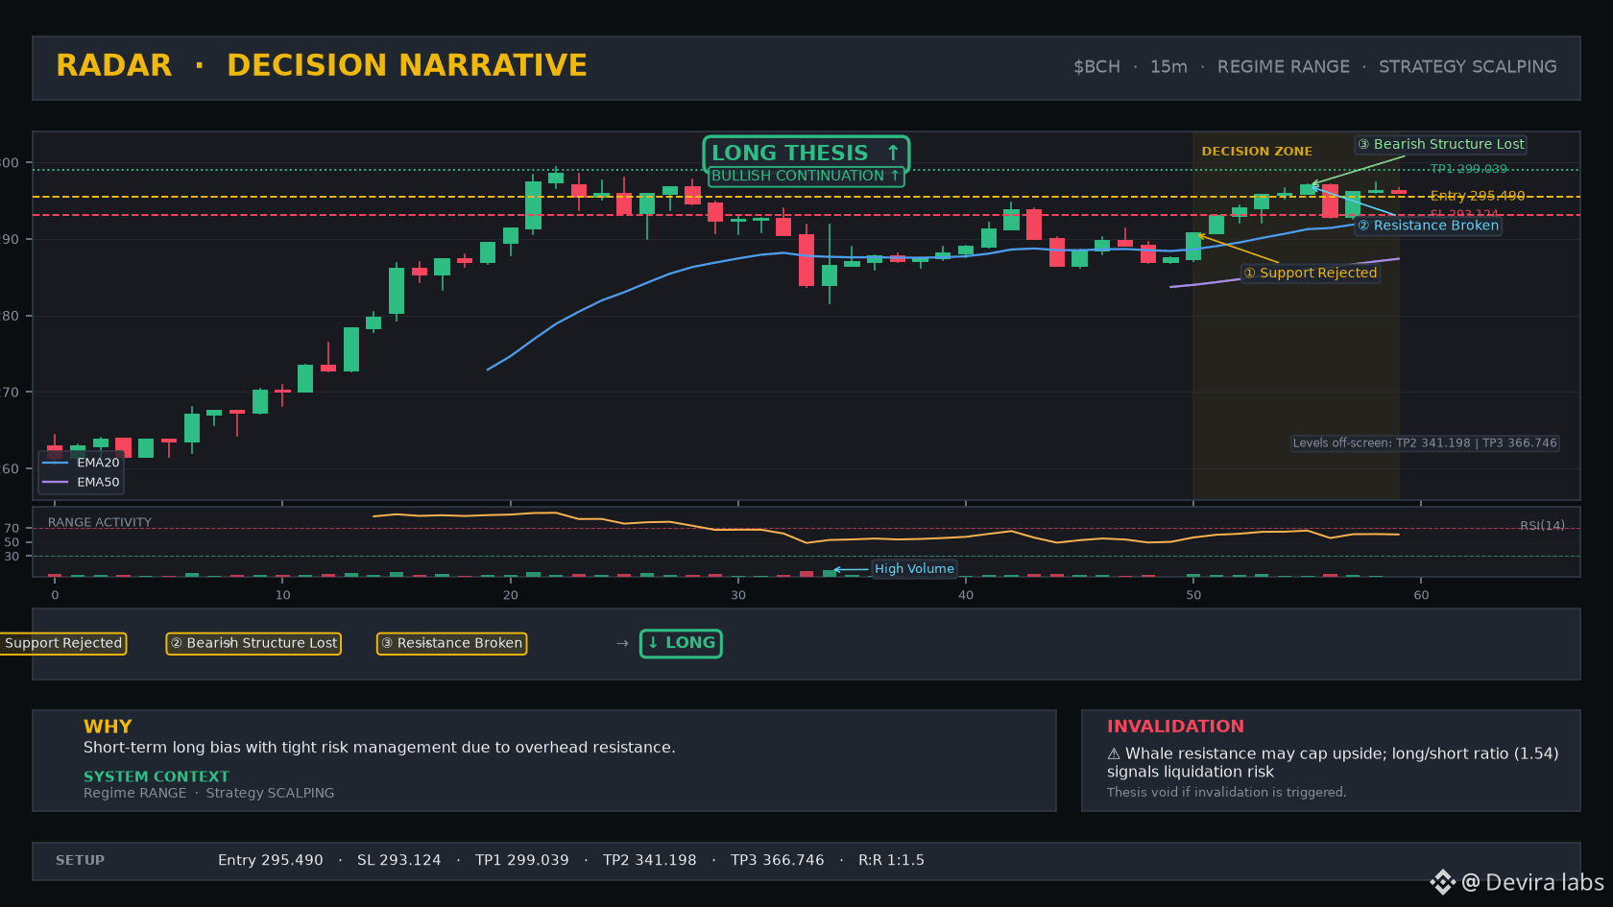Click 'Regime RANGE · Strategy SCALPING' under System Context
1613x907 pixels.
click(x=209, y=793)
